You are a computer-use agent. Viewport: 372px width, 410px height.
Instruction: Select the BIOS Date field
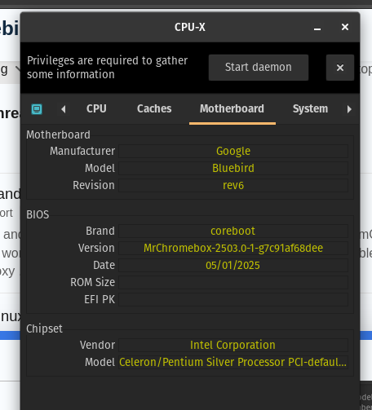click(233, 266)
